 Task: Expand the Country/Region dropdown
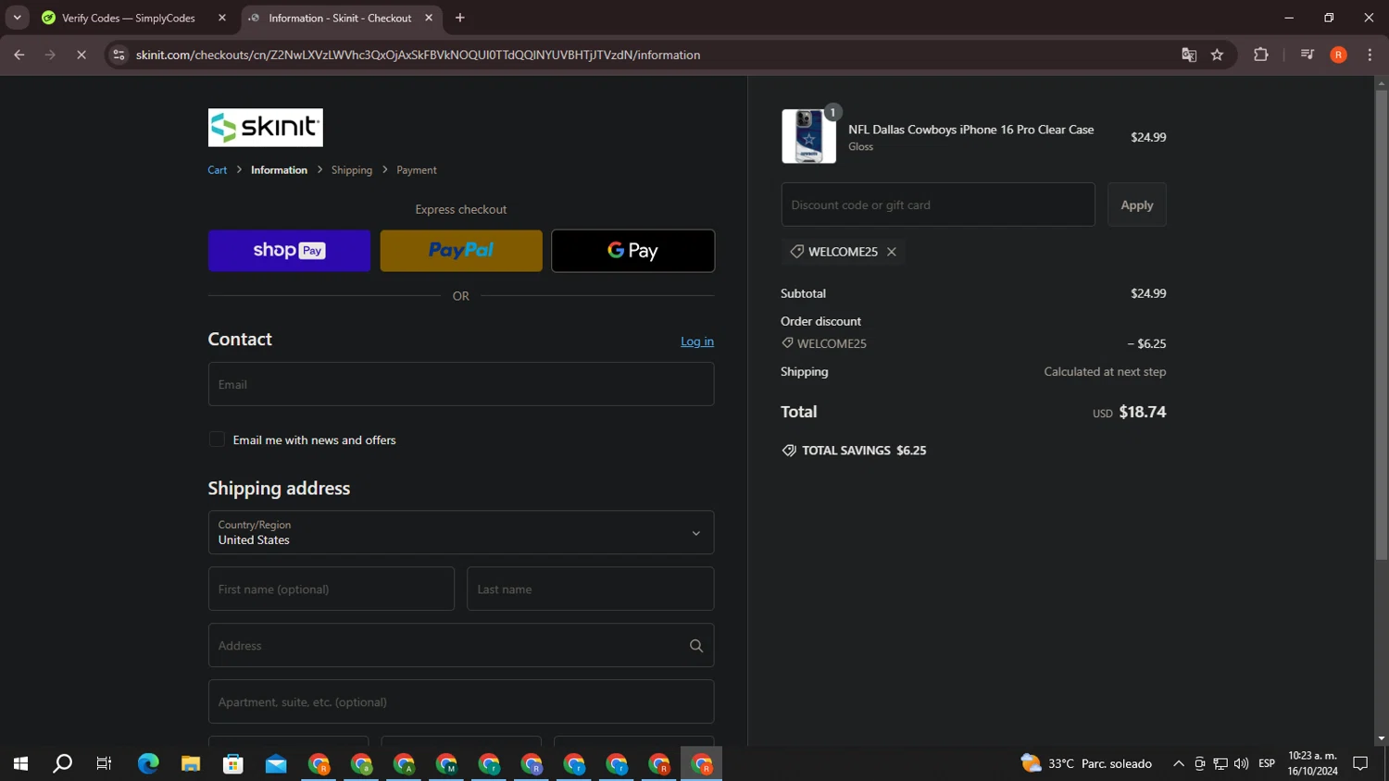point(461,533)
